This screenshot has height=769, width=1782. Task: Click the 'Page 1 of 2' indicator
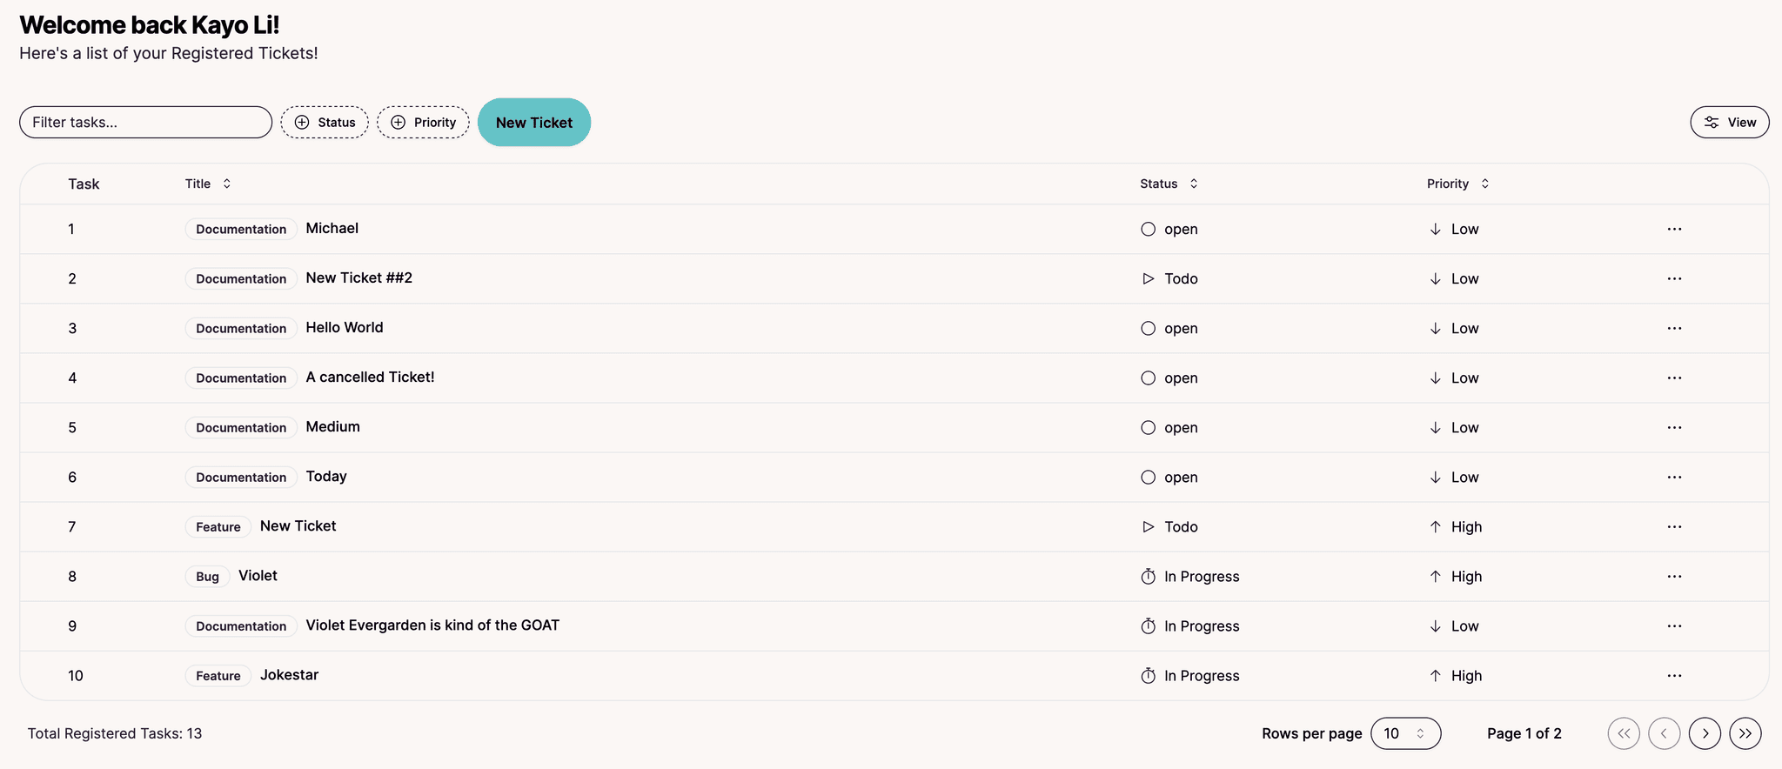(1524, 733)
